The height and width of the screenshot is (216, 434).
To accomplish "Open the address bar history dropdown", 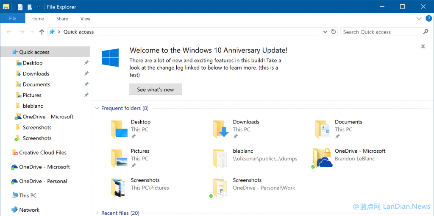I will tap(325, 32).
